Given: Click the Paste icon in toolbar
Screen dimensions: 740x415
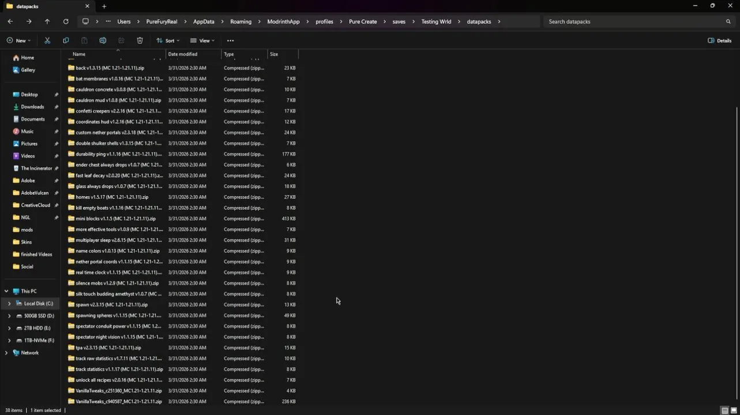Looking at the screenshot, I should 84,40.
